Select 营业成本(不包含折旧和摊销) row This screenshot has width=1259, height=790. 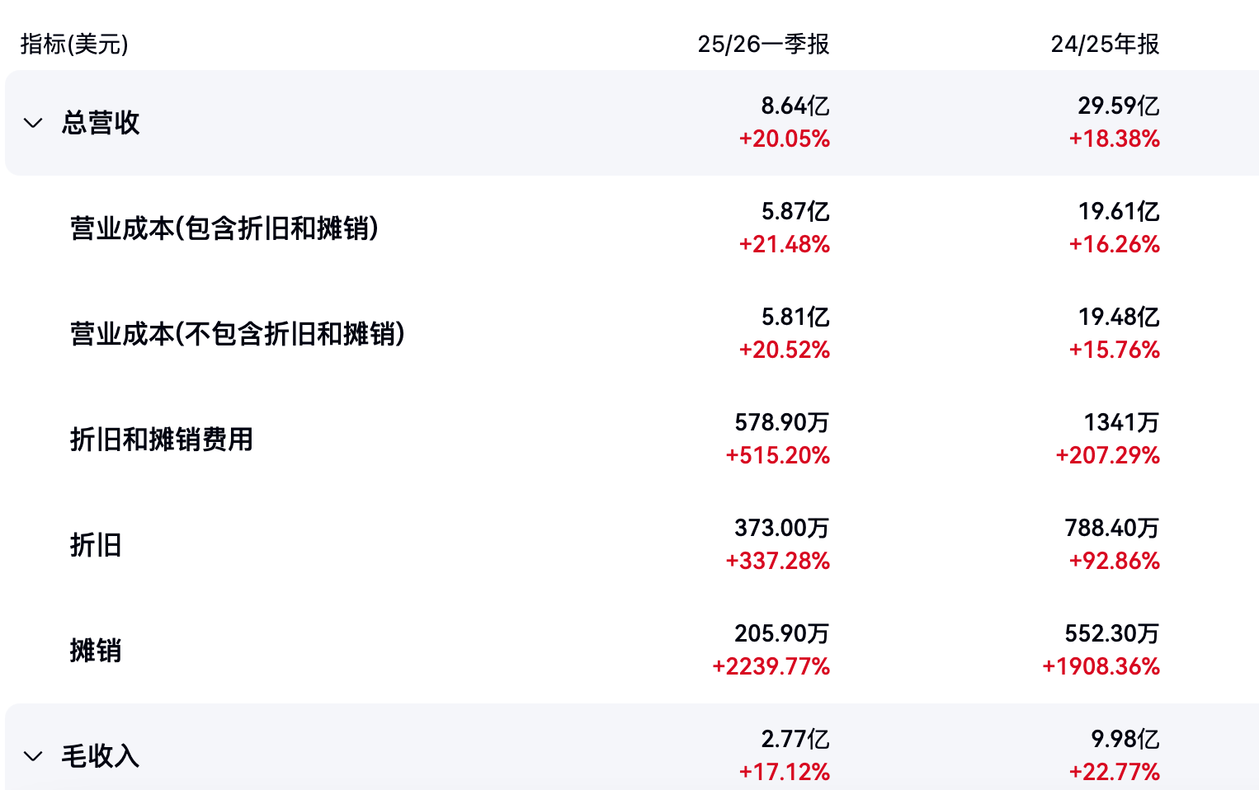238,334
